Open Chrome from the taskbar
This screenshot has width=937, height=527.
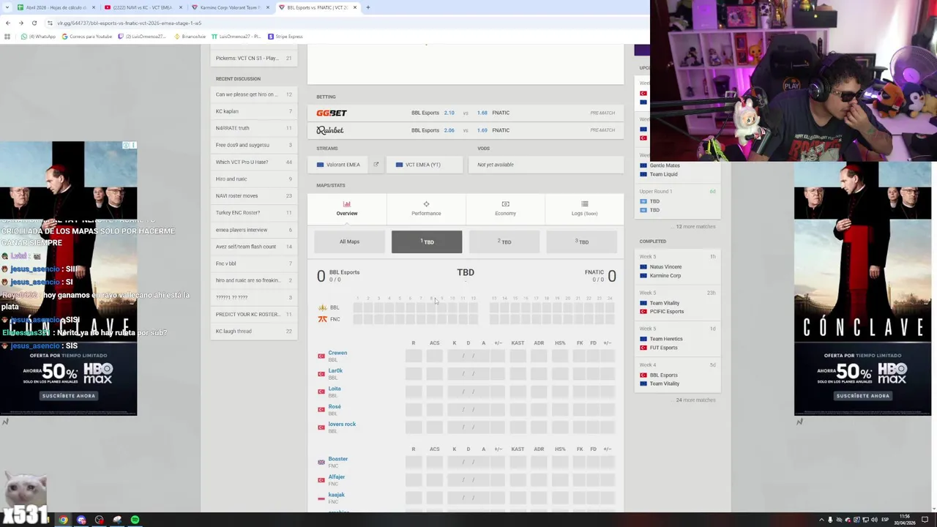pyautogui.click(x=64, y=520)
